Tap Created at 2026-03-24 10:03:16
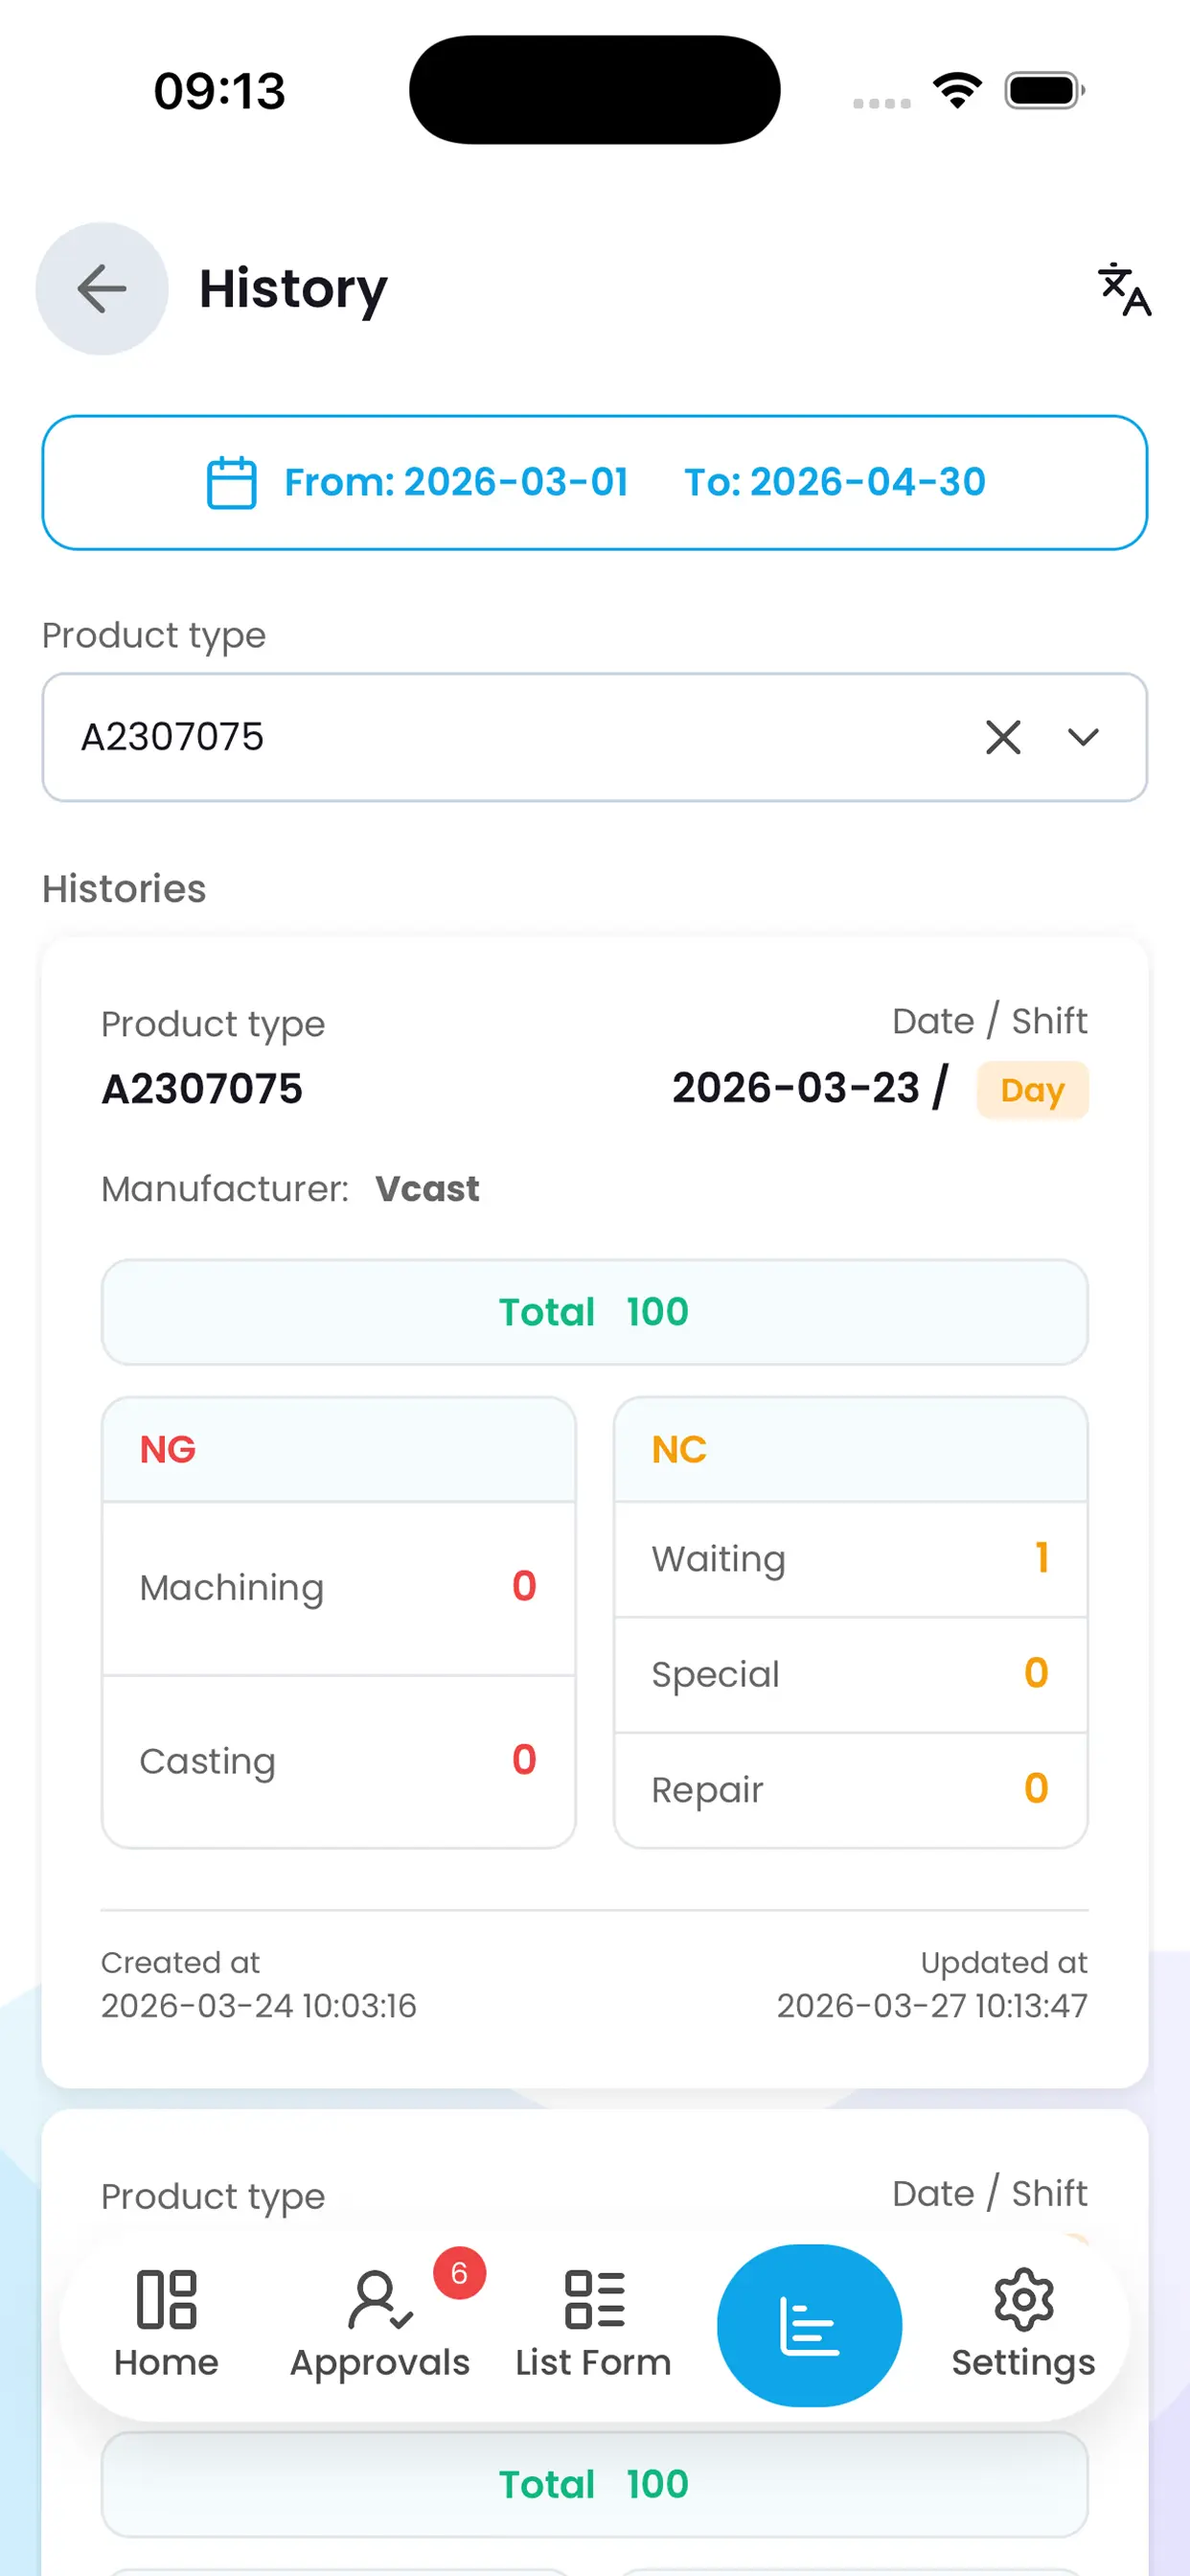Image resolution: width=1190 pixels, height=2576 pixels. (259, 1984)
